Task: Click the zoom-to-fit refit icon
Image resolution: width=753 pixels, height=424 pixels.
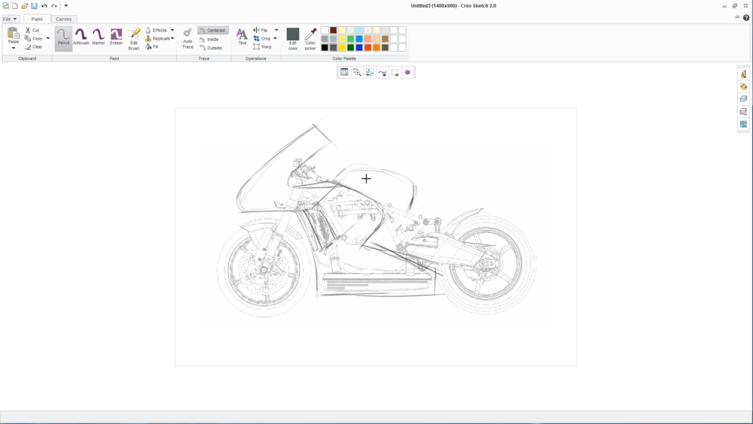Action: [x=344, y=73]
